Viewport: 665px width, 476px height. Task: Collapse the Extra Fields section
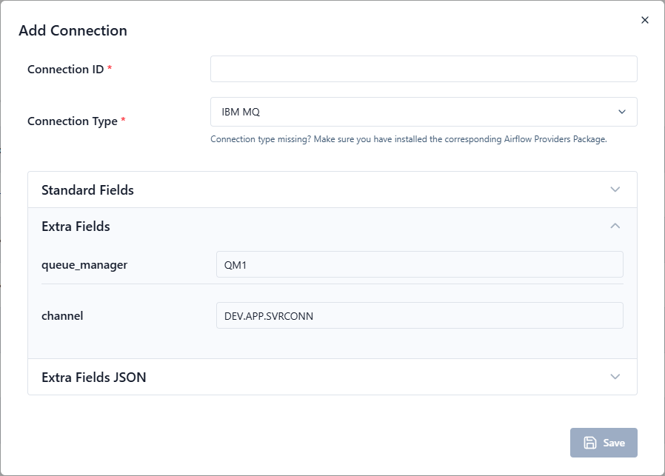(332, 227)
